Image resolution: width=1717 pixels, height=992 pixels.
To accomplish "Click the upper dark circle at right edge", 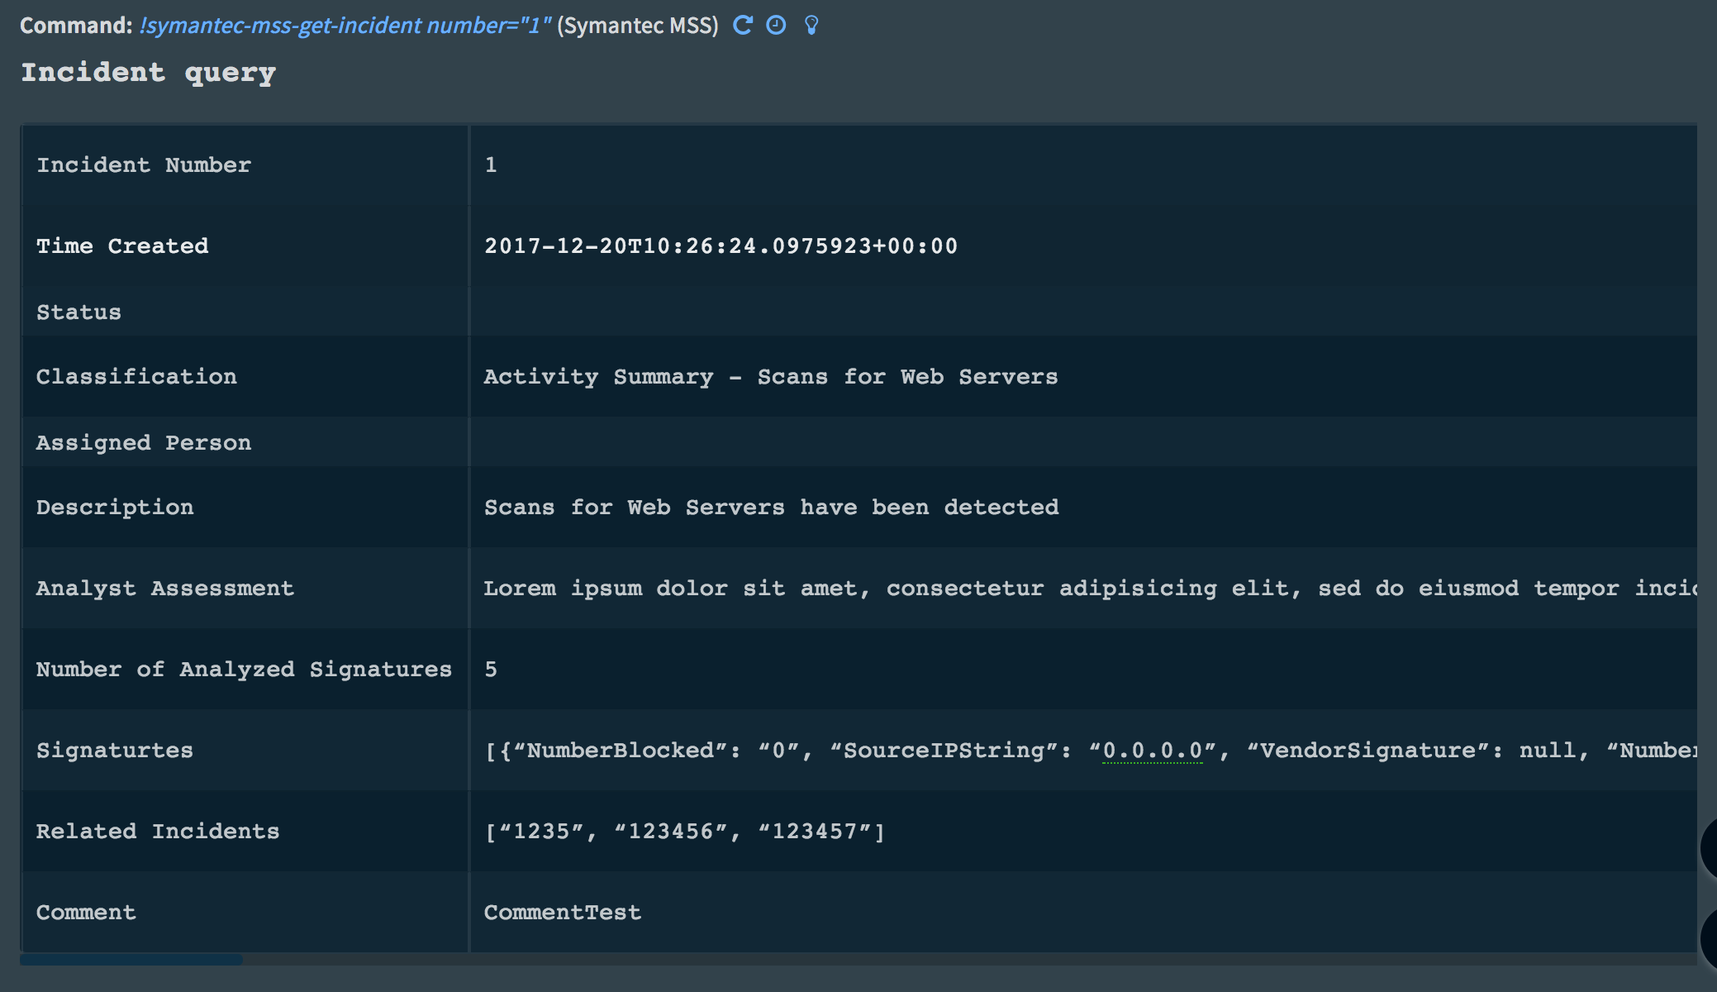I will click(x=1709, y=848).
